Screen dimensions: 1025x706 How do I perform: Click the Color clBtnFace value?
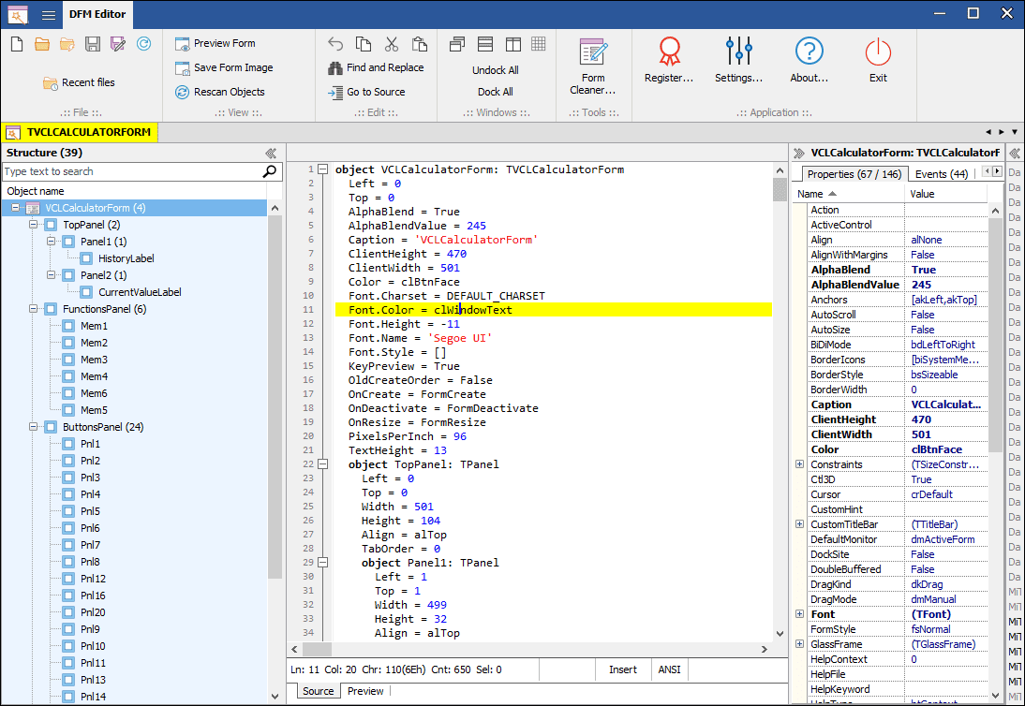tap(946, 449)
